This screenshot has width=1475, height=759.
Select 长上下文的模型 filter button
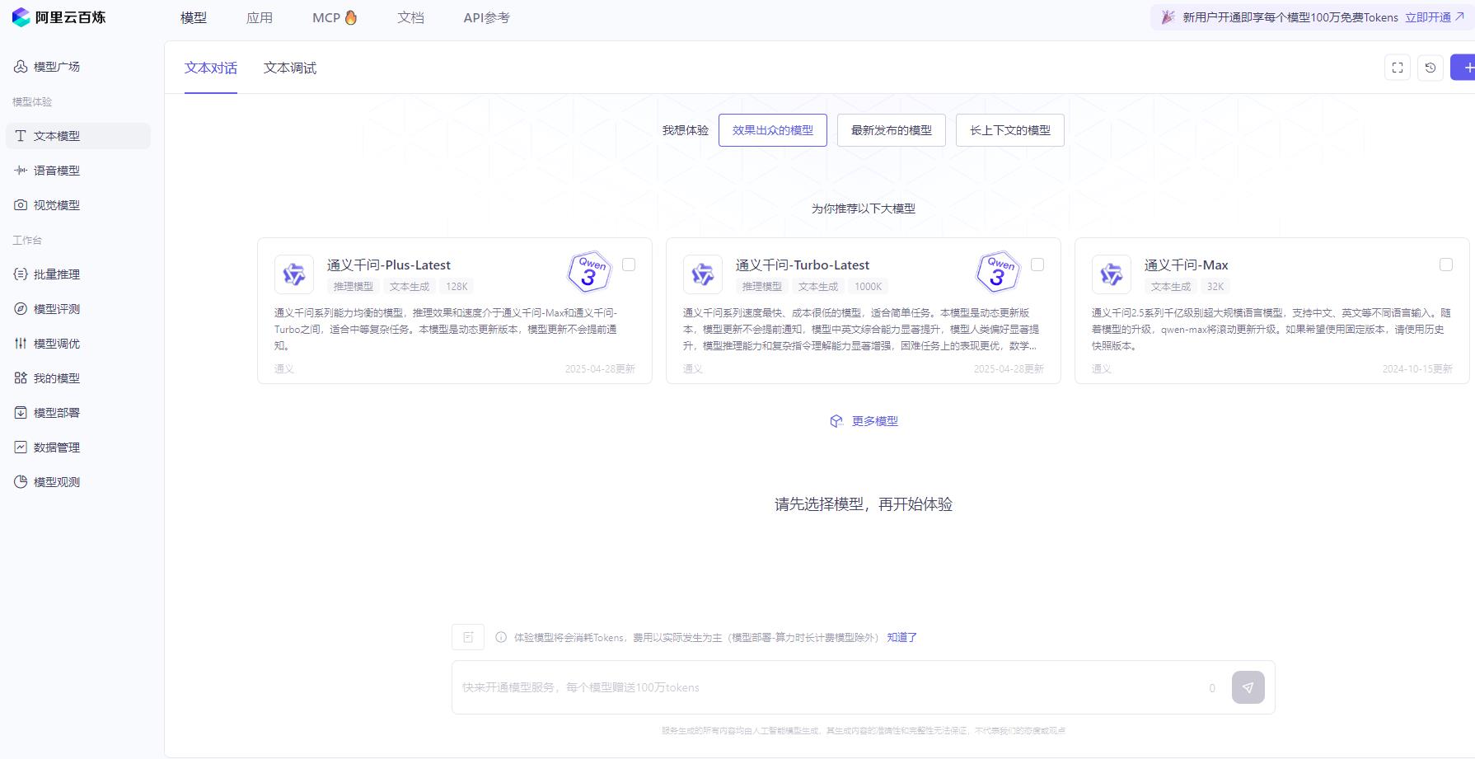pos(1010,130)
